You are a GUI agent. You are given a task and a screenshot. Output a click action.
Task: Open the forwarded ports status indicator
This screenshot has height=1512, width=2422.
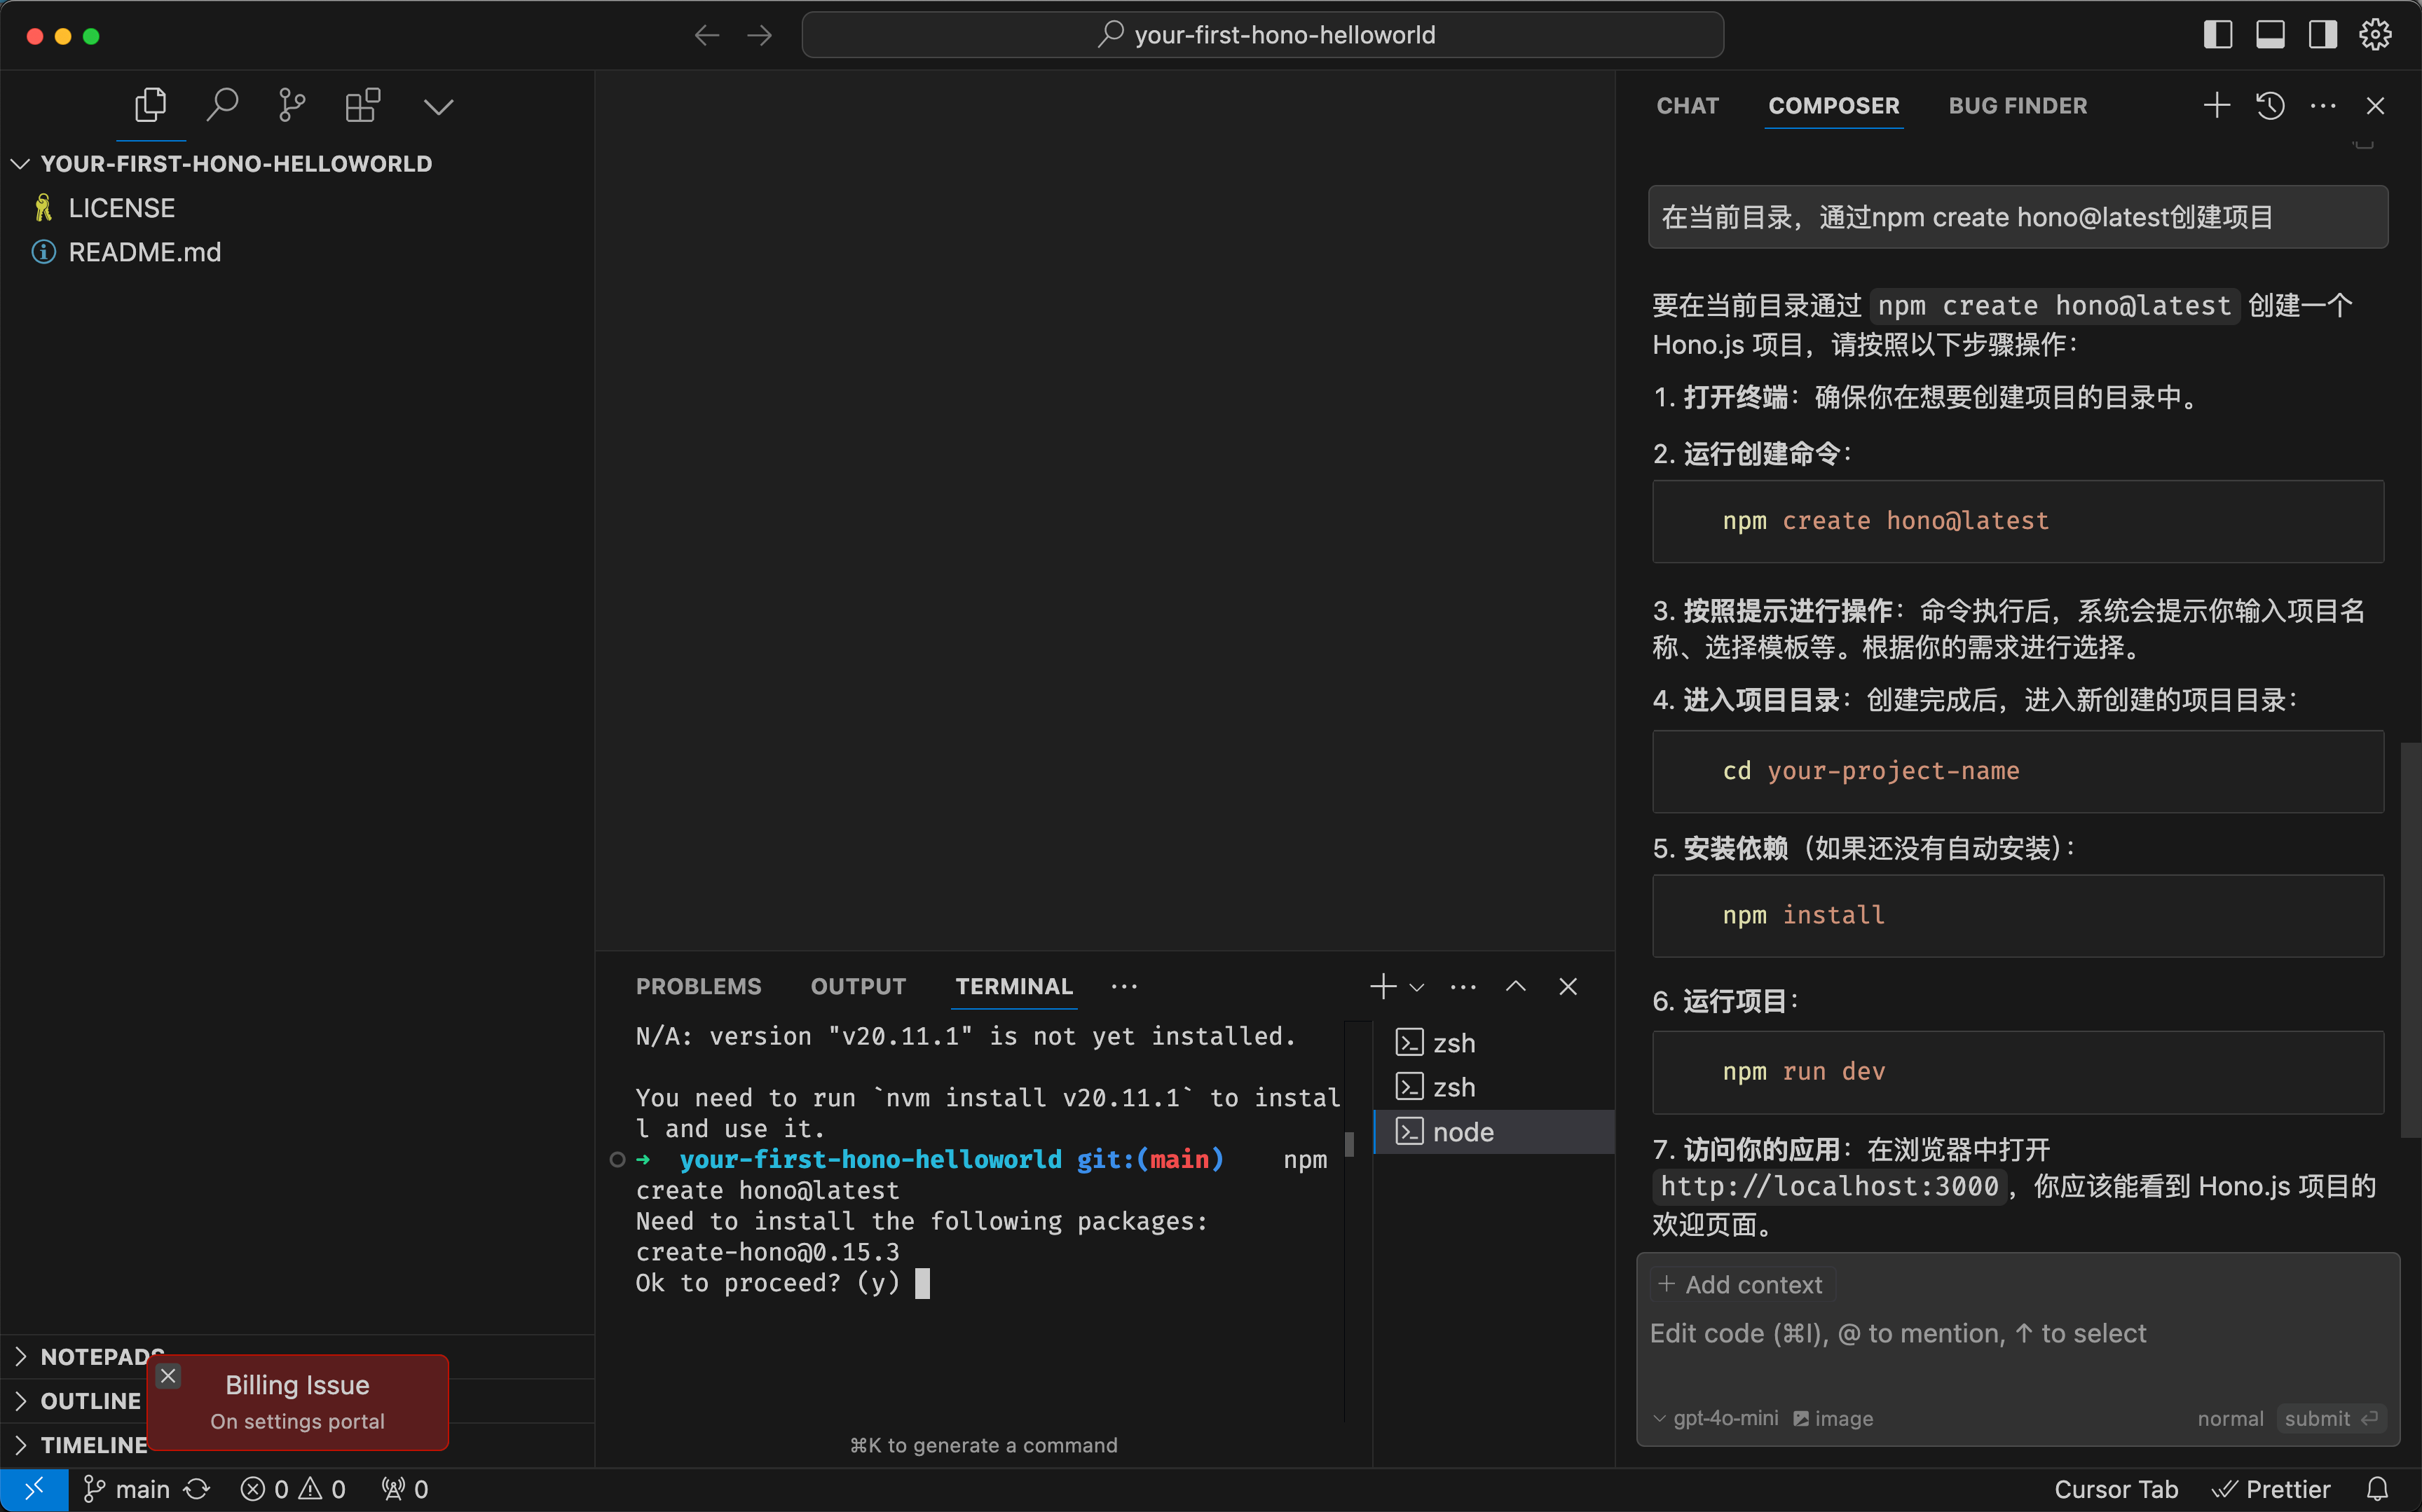[x=405, y=1489]
